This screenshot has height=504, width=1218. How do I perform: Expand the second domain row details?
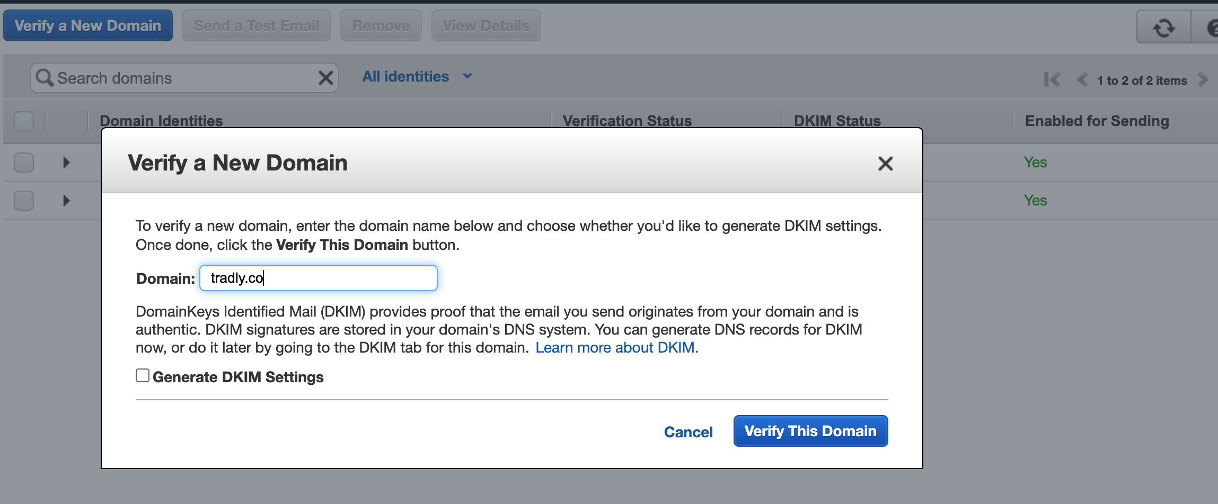(x=66, y=201)
